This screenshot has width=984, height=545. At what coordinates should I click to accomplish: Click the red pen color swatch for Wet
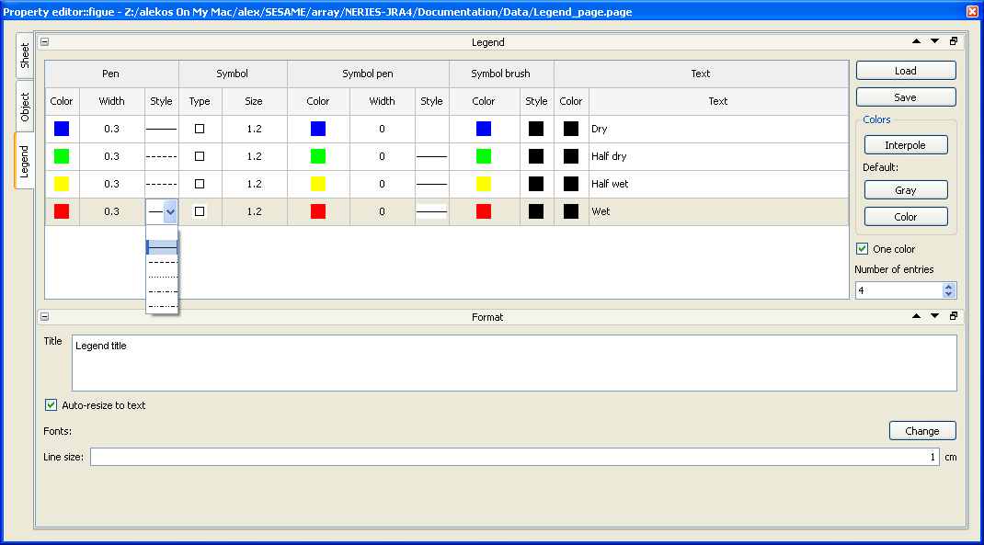click(x=62, y=211)
